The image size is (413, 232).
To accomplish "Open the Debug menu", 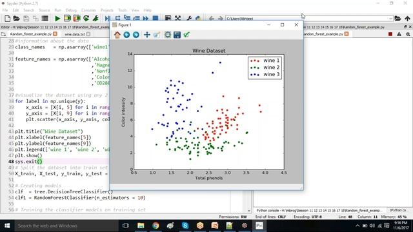I will (71, 10).
